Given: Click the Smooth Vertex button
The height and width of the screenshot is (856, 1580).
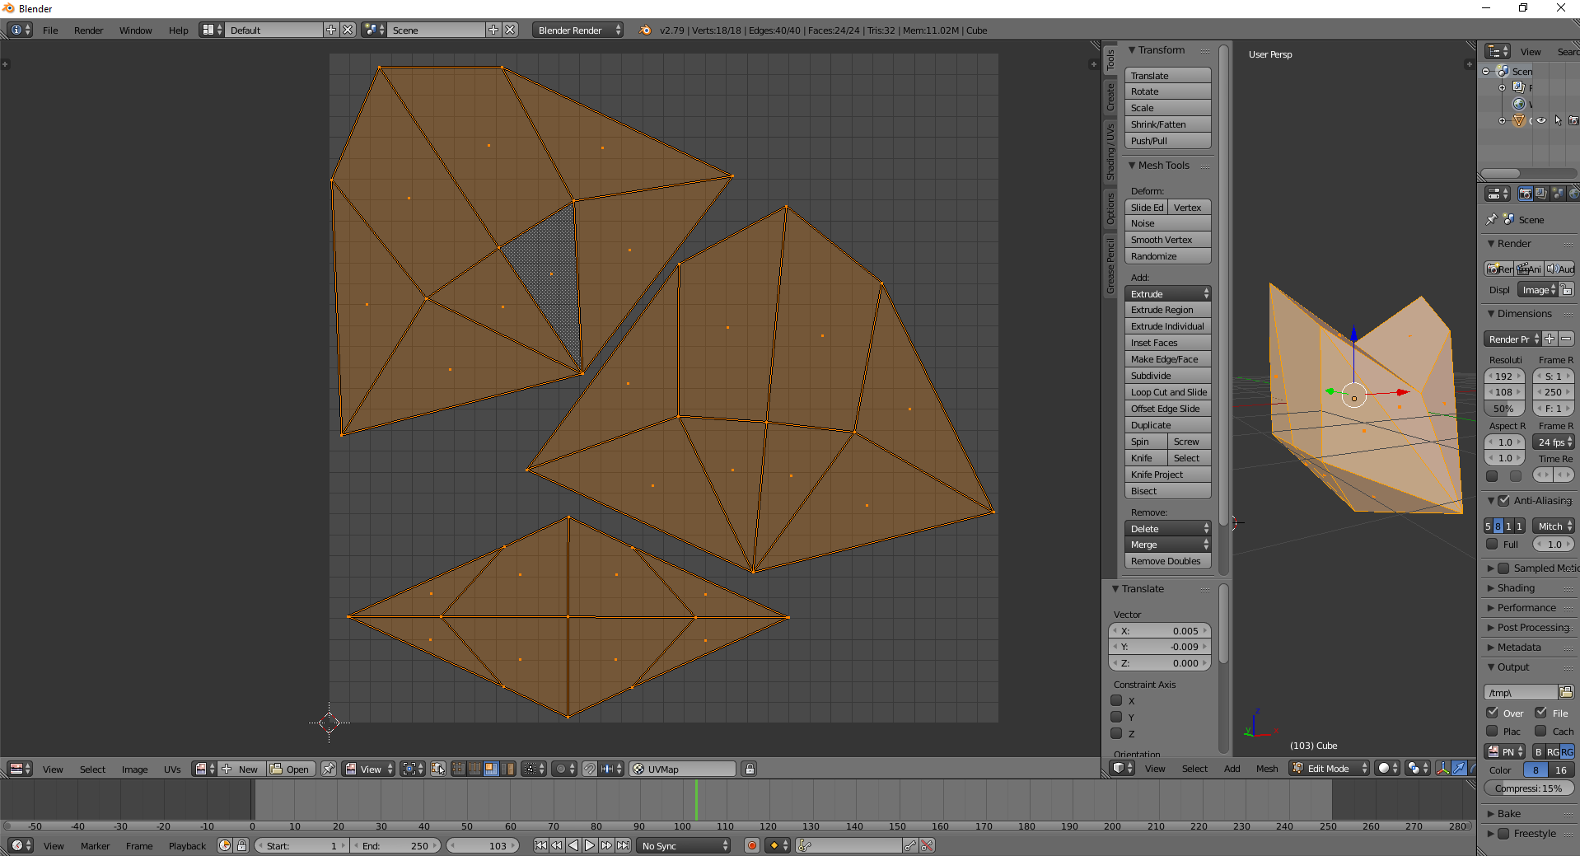Looking at the screenshot, I should [x=1168, y=240].
